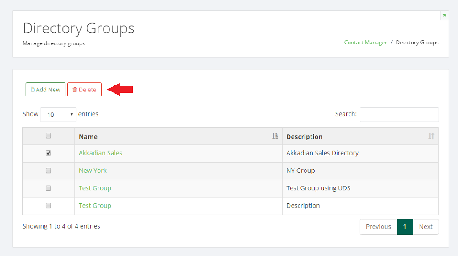Click the Description column sort arrows
The image size is (458, 256).
click(x=431, y=136)
